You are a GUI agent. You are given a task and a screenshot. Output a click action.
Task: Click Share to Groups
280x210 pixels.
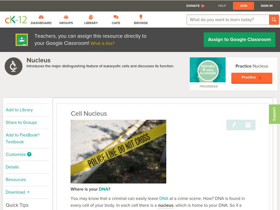coord(21,122)
